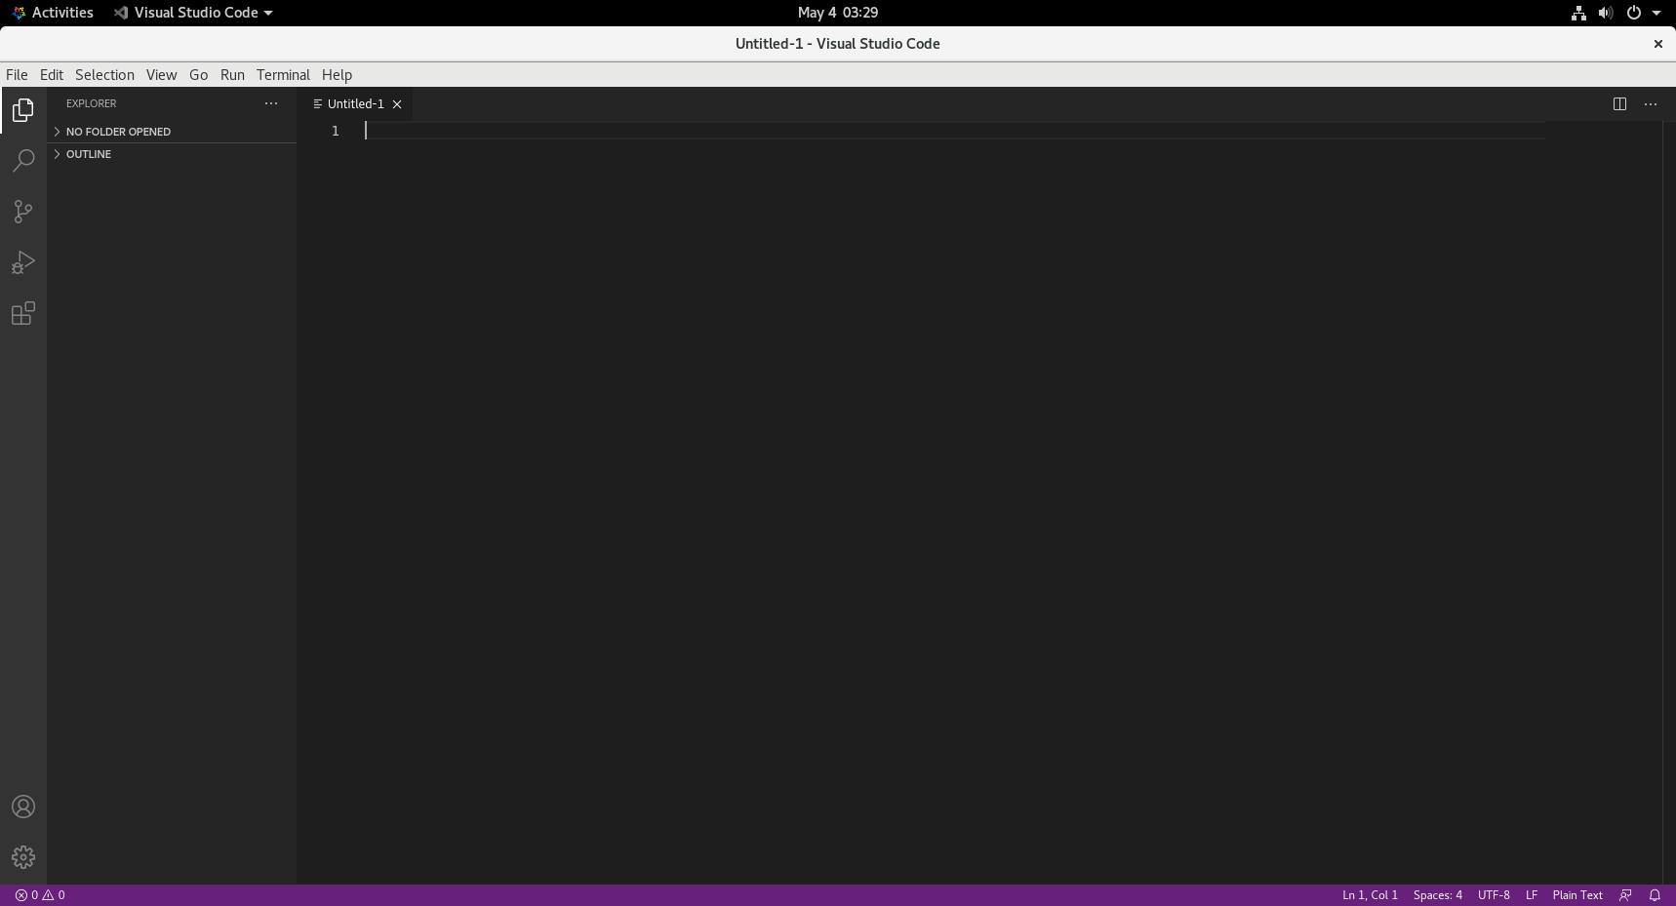Open the File menu

tap(17, 75)
